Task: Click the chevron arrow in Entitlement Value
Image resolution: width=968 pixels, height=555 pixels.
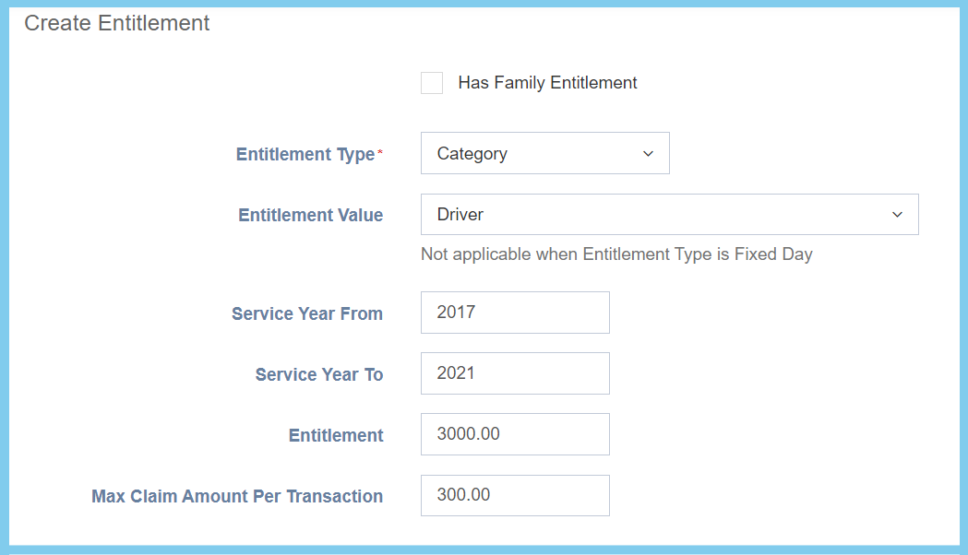Action: point(897,215)
